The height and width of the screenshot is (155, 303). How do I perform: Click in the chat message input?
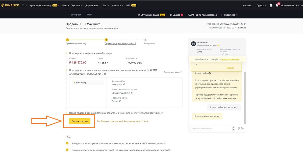[211, 128]
